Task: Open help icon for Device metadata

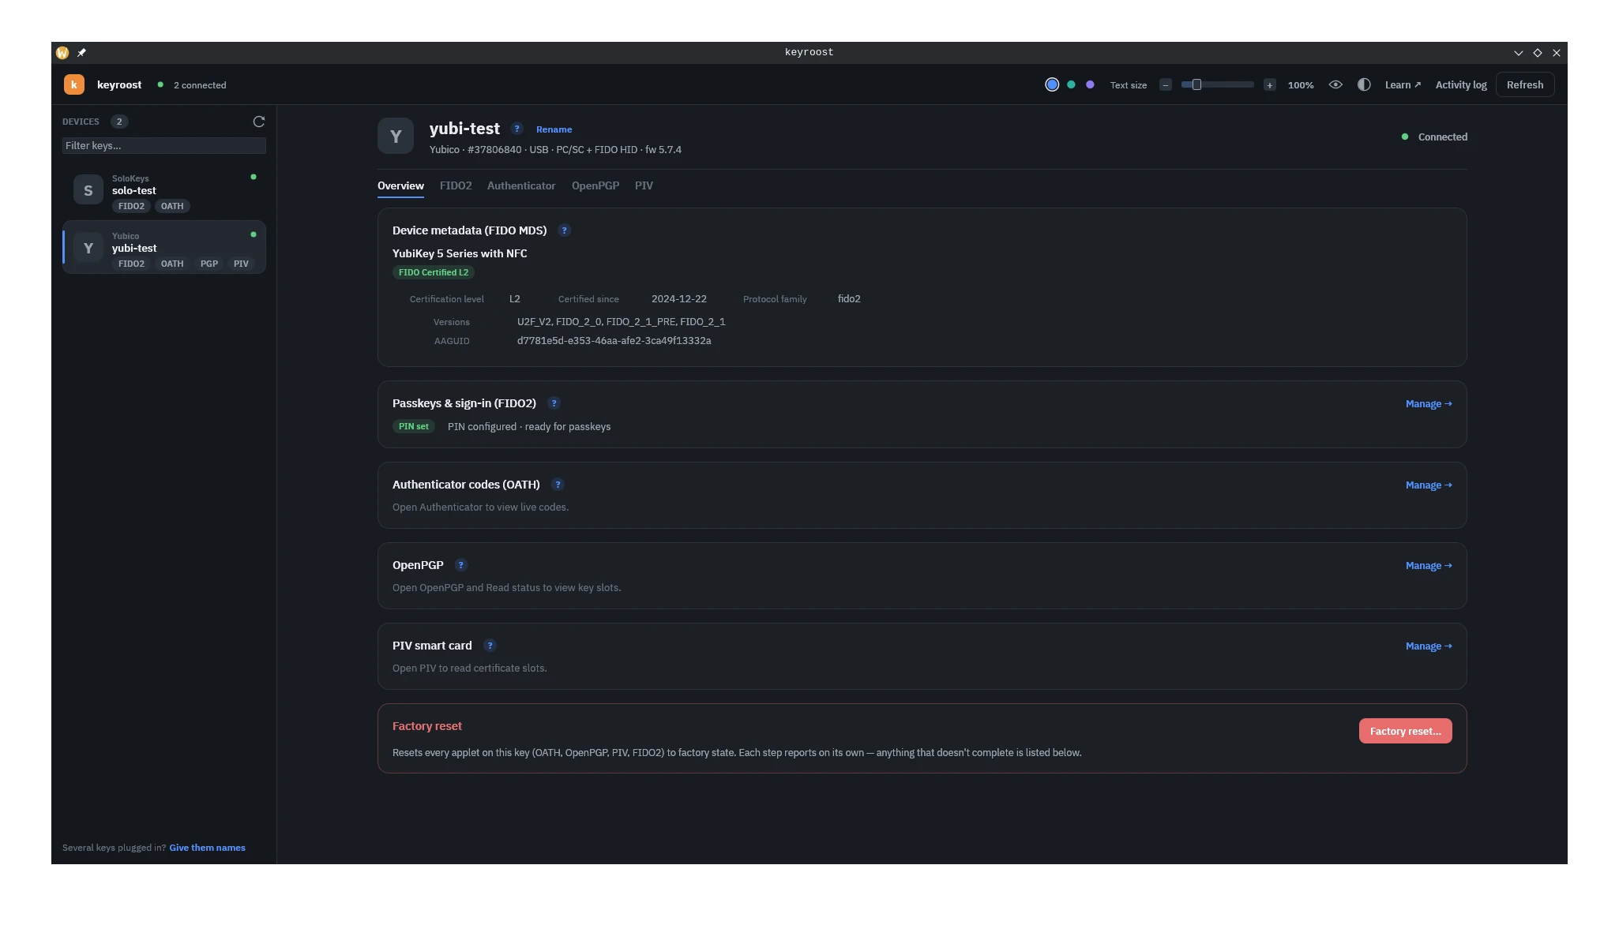Action: coord(565,230)
